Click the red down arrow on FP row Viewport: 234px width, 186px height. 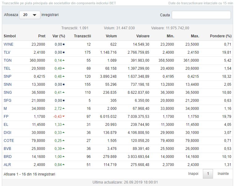click(x=64, y=117)
